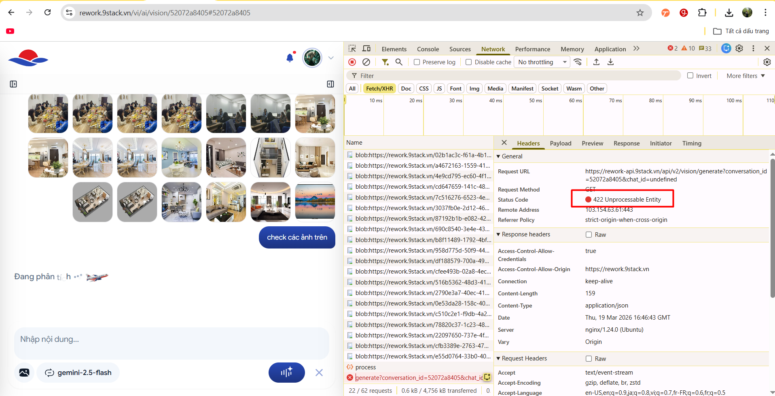Select the gemini-2.5-flash model button

pyautogui.click(x=78, y=373)
